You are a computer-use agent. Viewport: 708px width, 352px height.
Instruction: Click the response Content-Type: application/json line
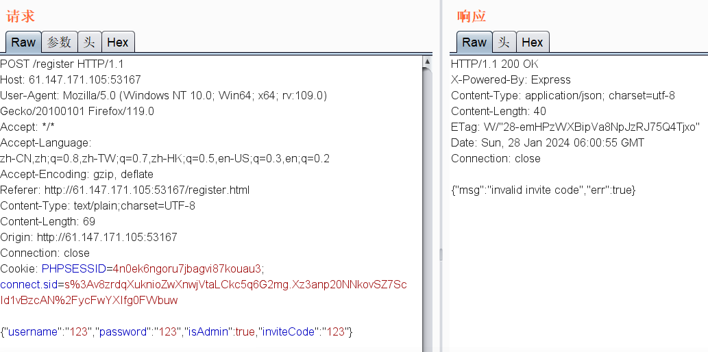(563, 96)
